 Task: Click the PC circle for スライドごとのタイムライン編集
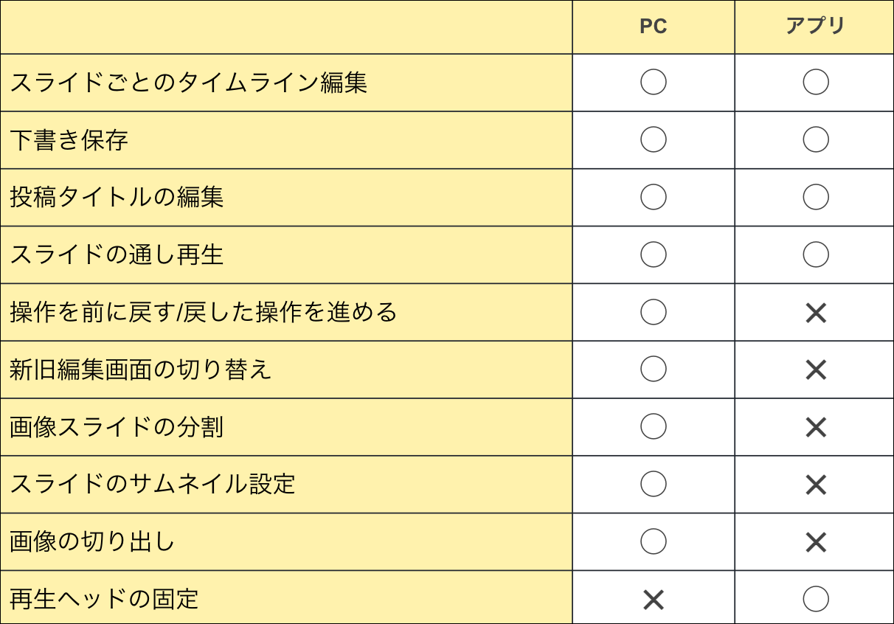pyautogui.click(x=654, y=82)
